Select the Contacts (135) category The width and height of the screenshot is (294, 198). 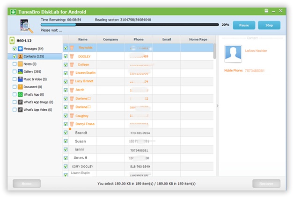(x=37, y=57)
